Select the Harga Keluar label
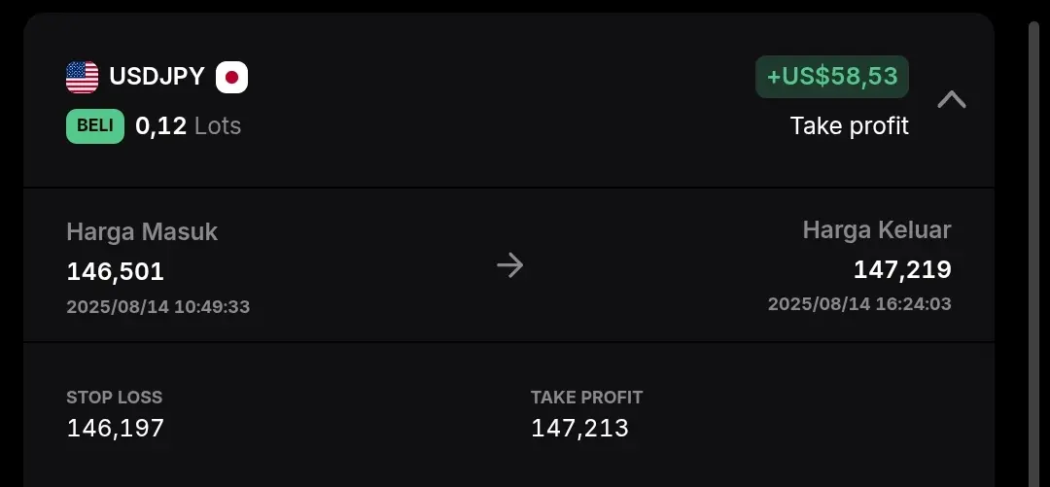Viewport: 1050px width, 487px height. click(877, 229)
